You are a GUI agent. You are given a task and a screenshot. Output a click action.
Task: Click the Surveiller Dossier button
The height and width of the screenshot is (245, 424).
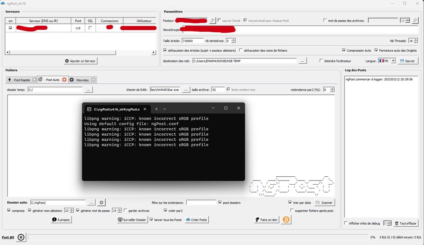coord(132,220)
